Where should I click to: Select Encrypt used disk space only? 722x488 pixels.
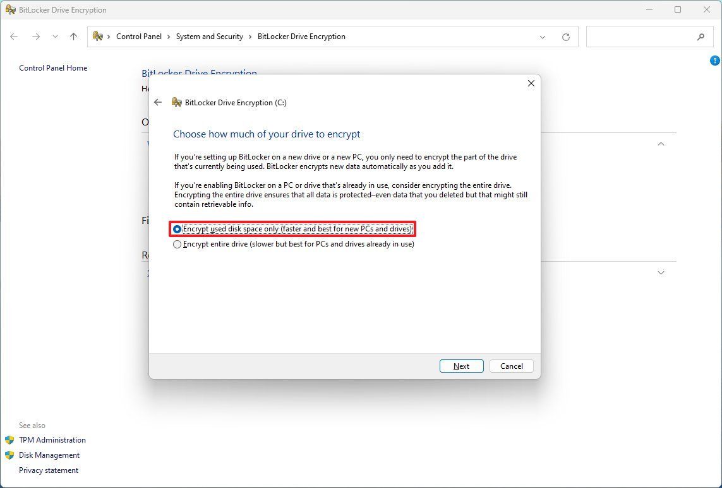[x=177, y=229]
